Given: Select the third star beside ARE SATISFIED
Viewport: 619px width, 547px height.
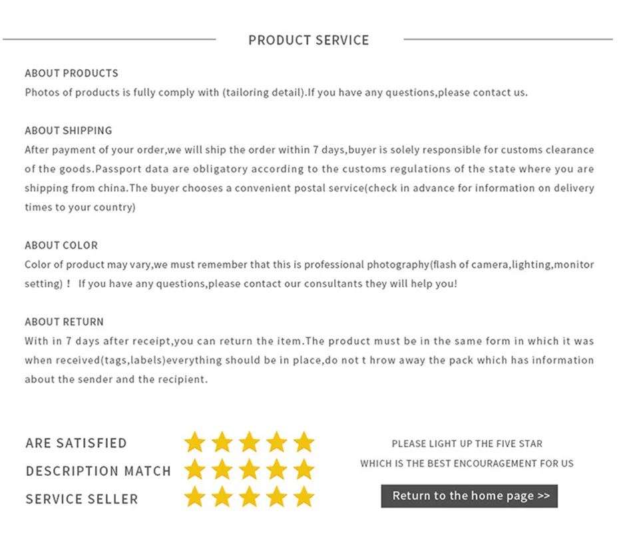Looking at the screenshot, I should click(x=250, y=442).
